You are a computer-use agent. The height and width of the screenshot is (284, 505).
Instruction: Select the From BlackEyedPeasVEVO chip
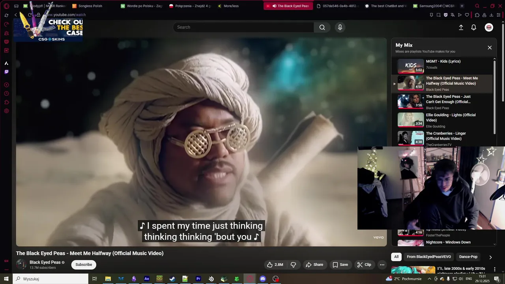point(429,257)
